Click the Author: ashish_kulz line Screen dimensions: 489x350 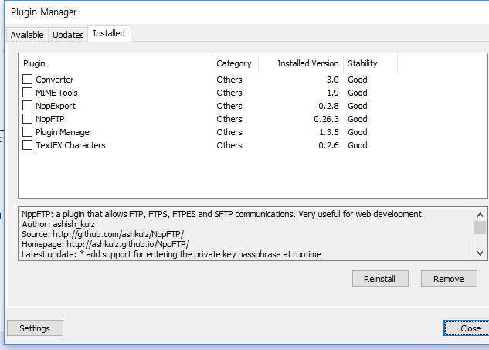[58, 224]
